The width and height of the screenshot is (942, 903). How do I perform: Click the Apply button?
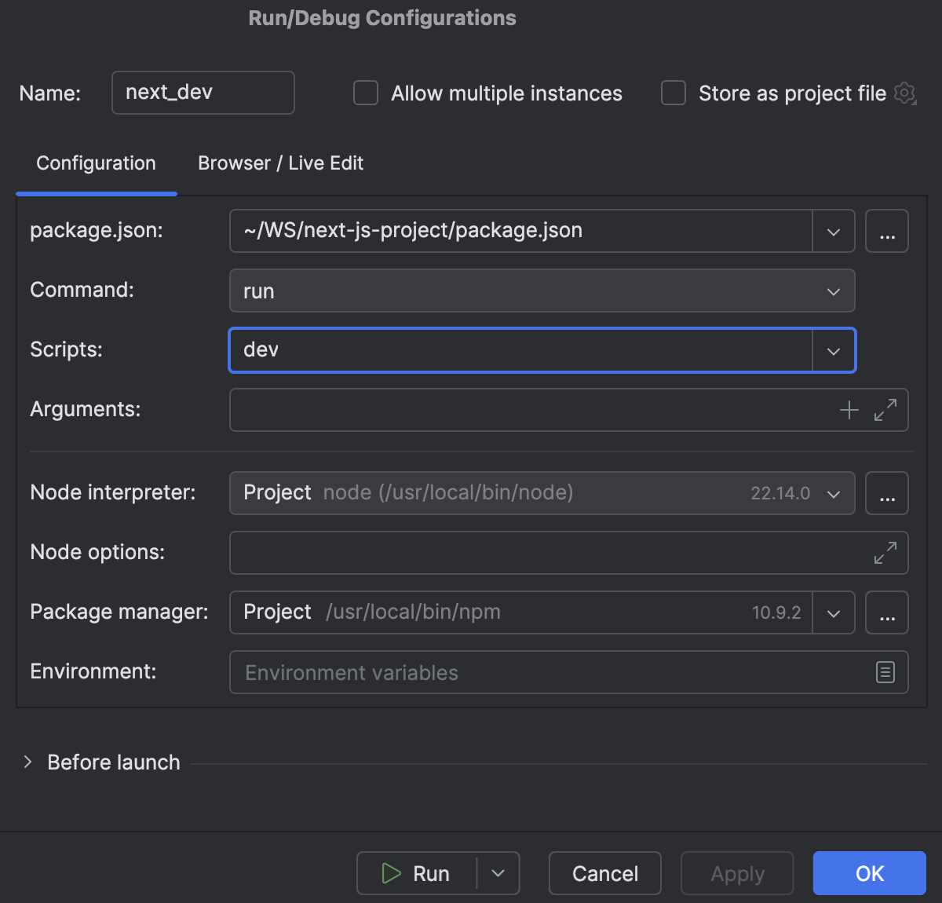[x=736, y=873]
